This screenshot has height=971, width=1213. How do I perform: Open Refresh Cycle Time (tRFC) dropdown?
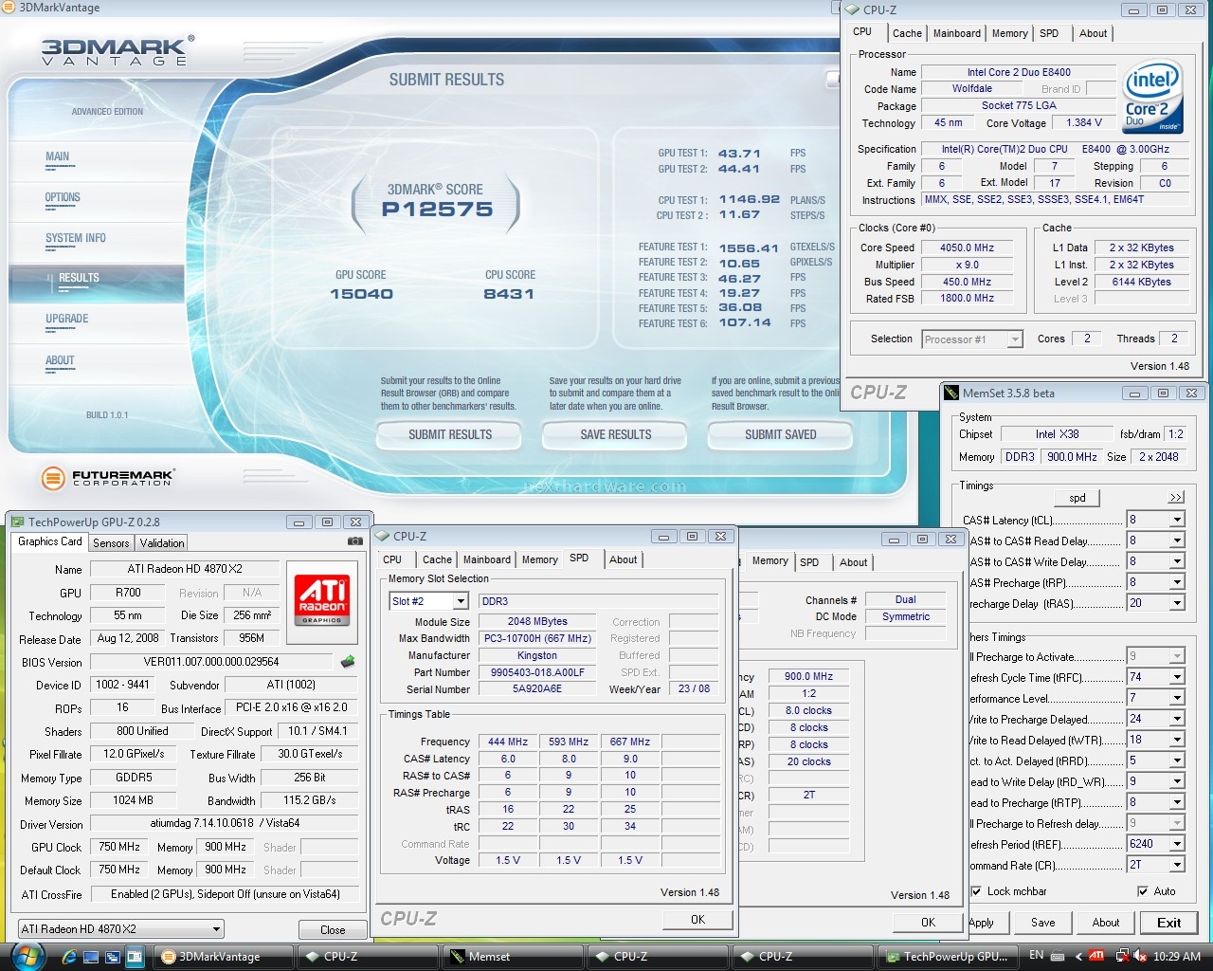(x=1176, y=677)
